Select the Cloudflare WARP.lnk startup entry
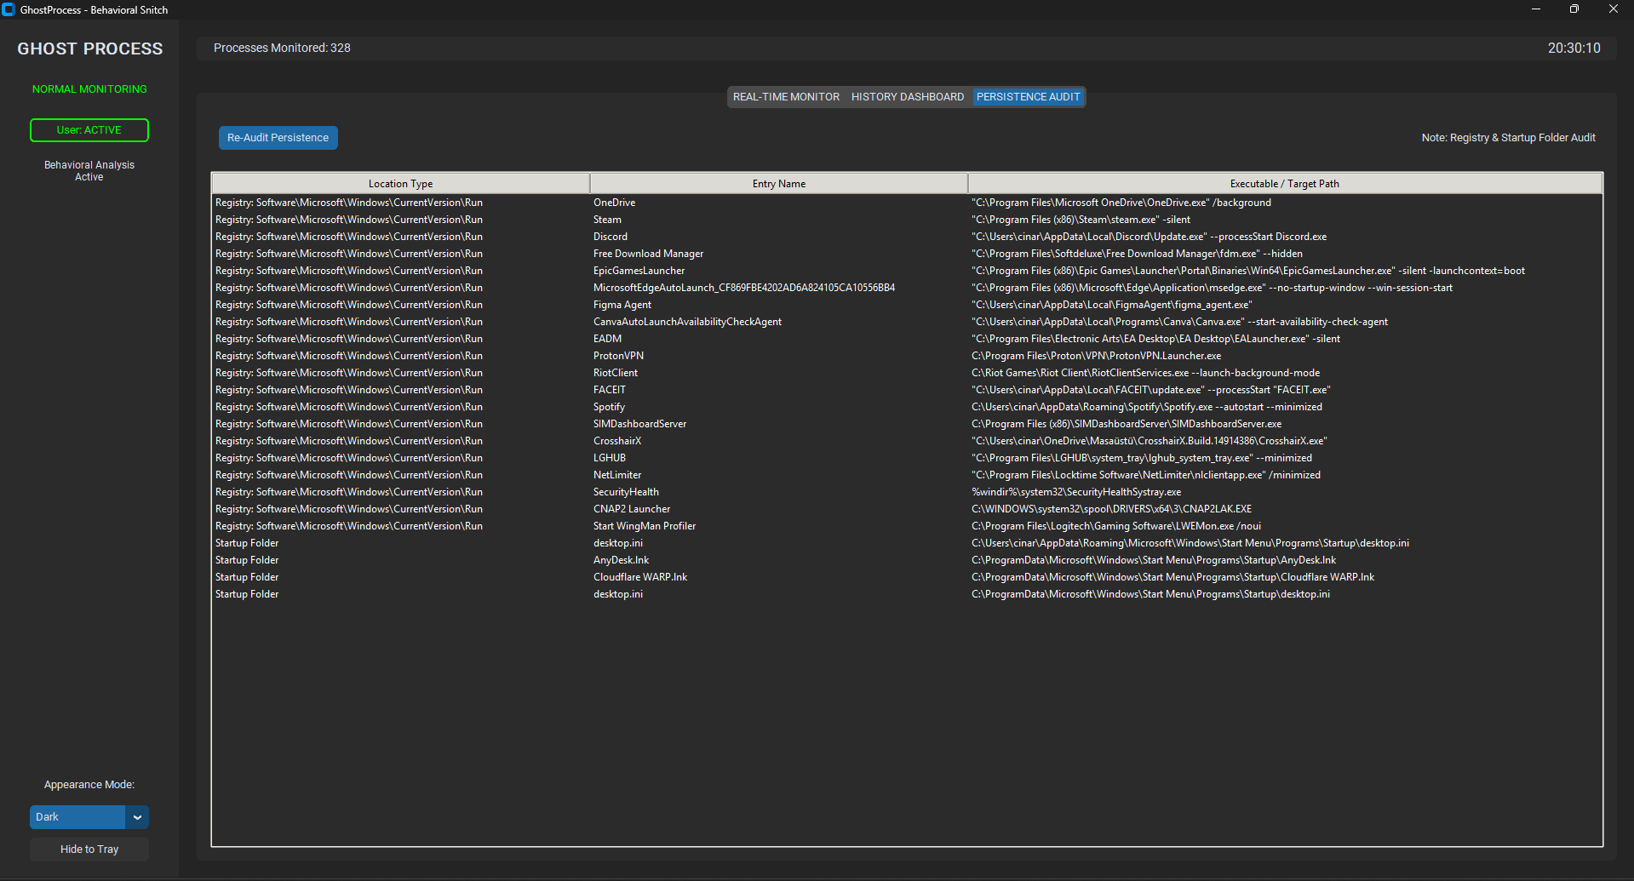 tap(639, 577)
